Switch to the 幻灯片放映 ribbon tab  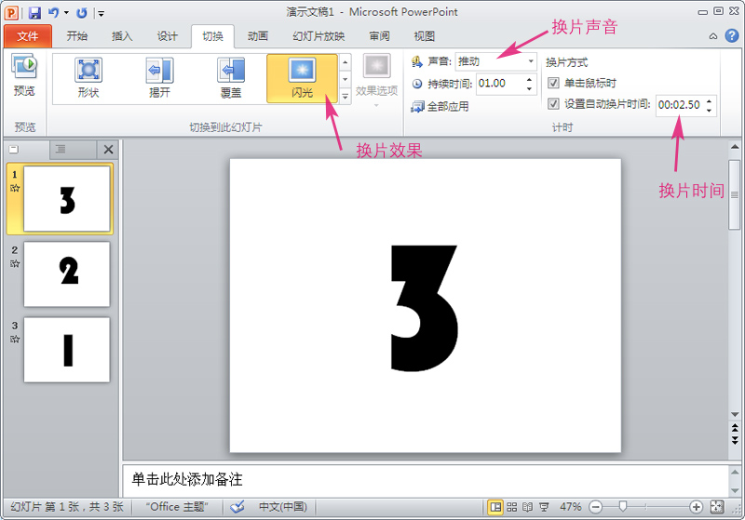click(318, 36)
